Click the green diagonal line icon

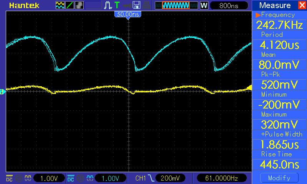(69, 5)
